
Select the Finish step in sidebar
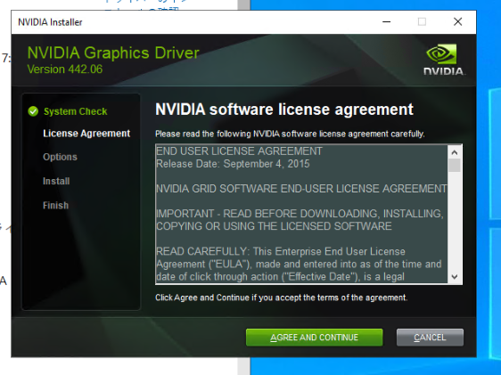(x=55, y=205)
